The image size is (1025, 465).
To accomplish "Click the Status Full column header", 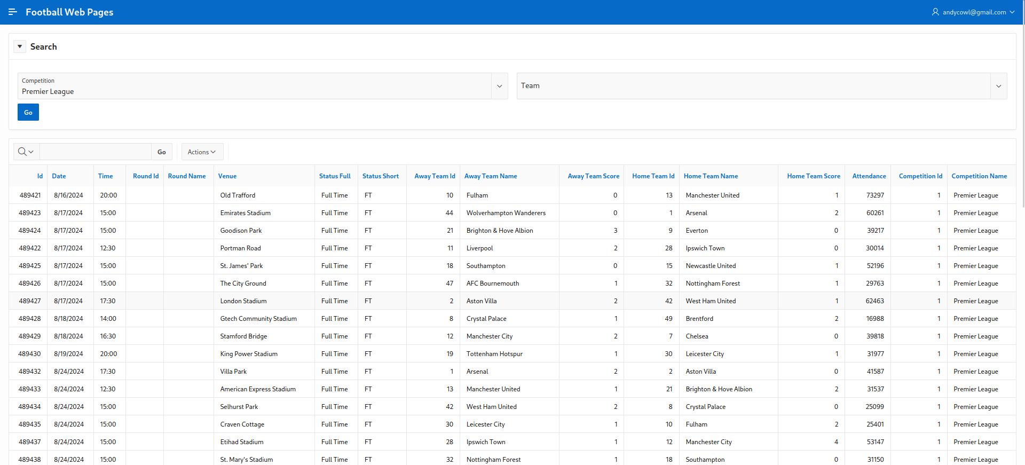I will coord(335,176).
